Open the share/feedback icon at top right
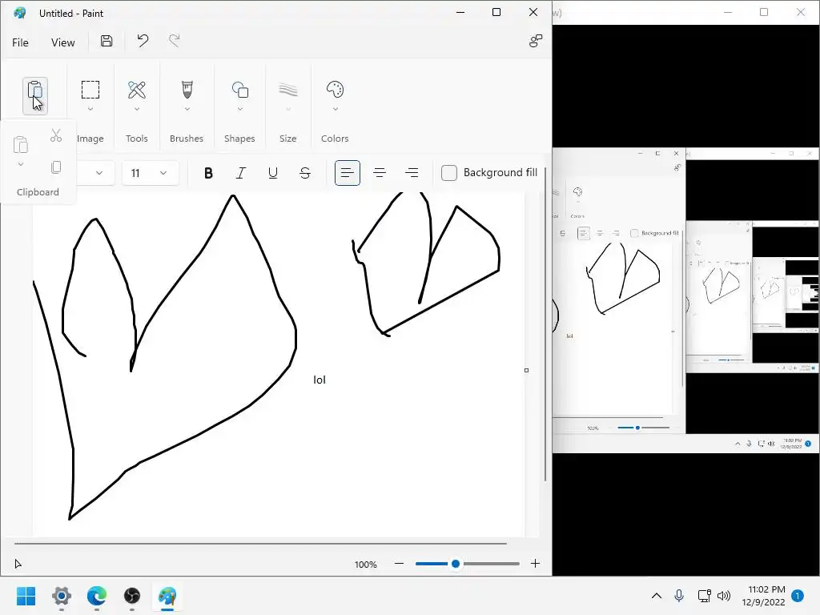 pyautogui.click(x=536, y=41)
